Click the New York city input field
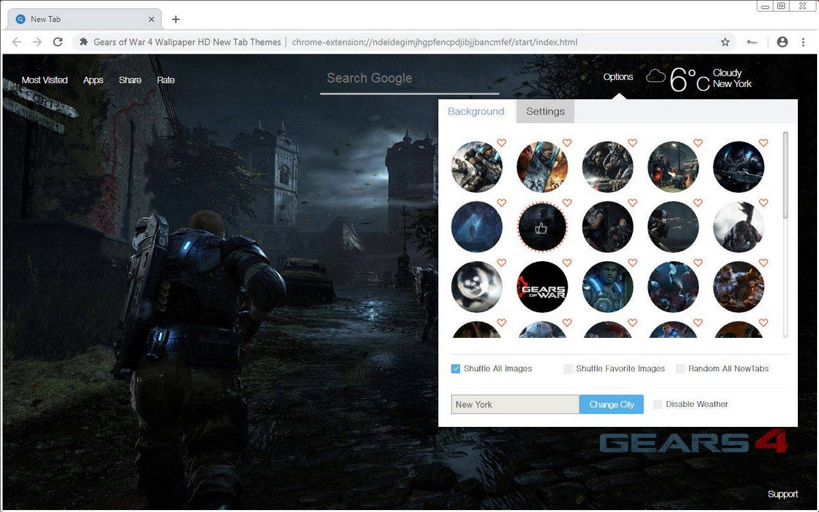 (515, 404)
